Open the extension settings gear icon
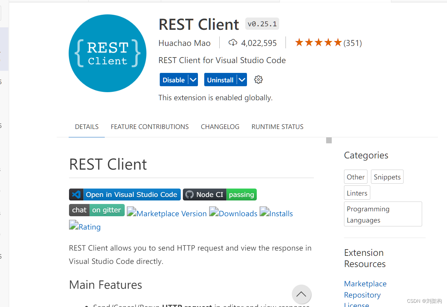This screenshot has height=307, width=447. coord(259,80)
